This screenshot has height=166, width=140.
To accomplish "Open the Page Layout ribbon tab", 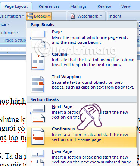I will (16, 6).
